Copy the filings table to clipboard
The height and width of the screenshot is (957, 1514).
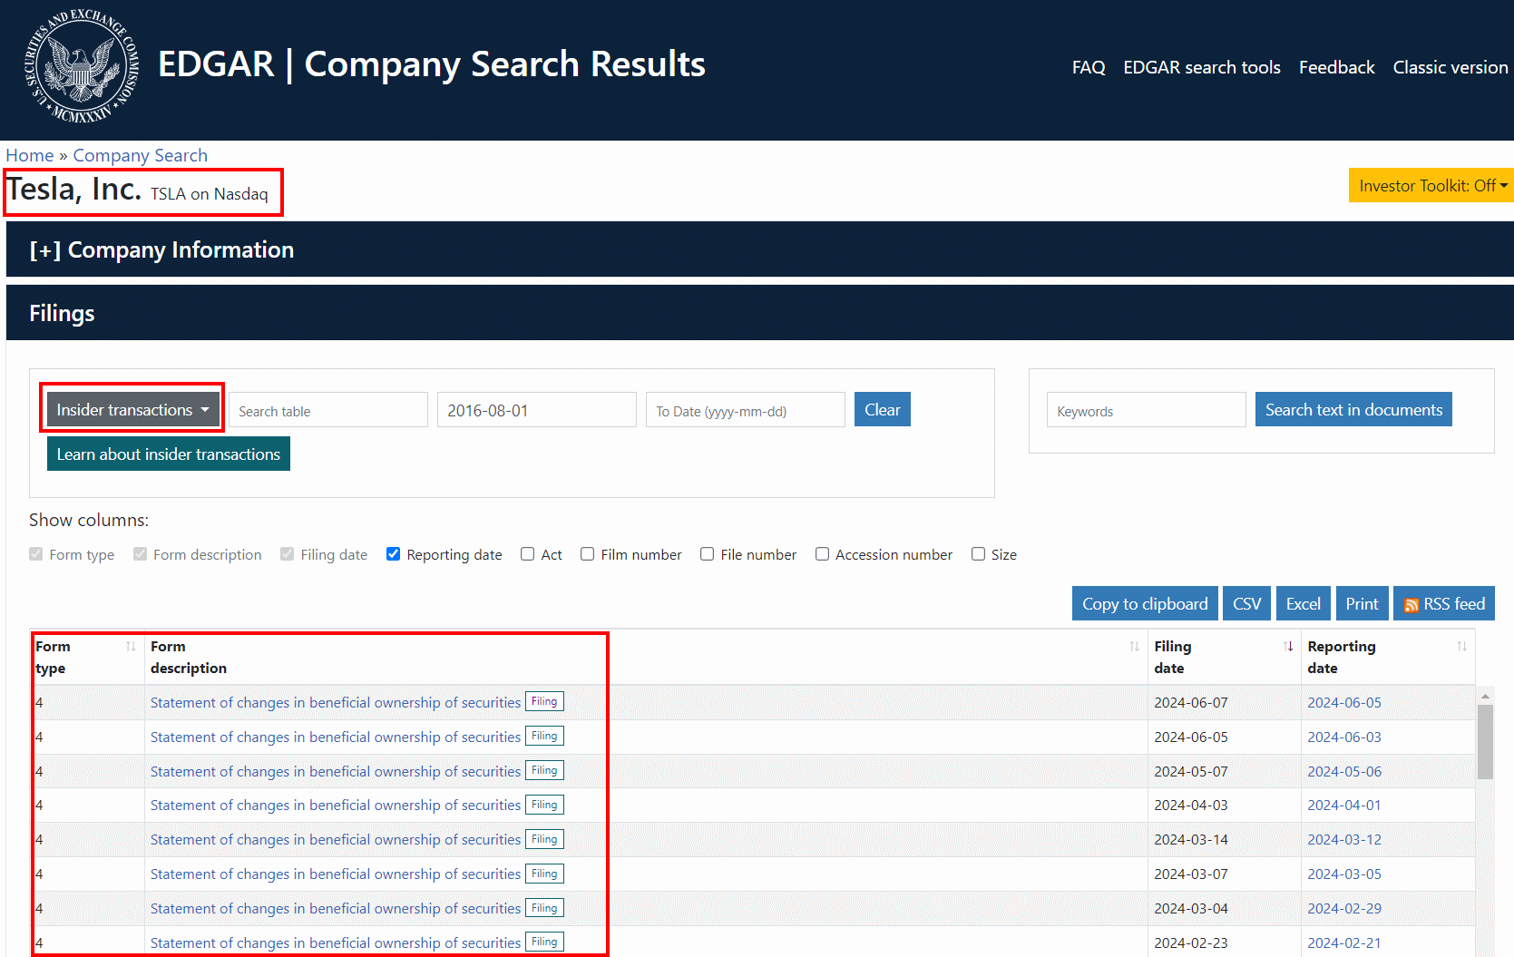[x=1145, y=603]
